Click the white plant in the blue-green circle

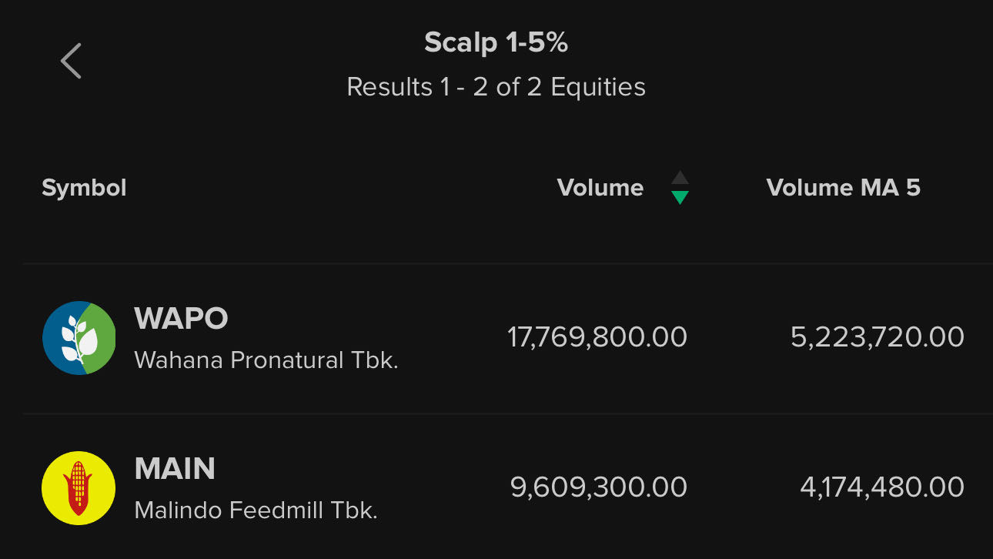78,339
